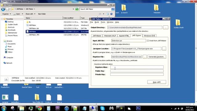
Task: Refresh the explorer address bar
Action: coord(77,9)
